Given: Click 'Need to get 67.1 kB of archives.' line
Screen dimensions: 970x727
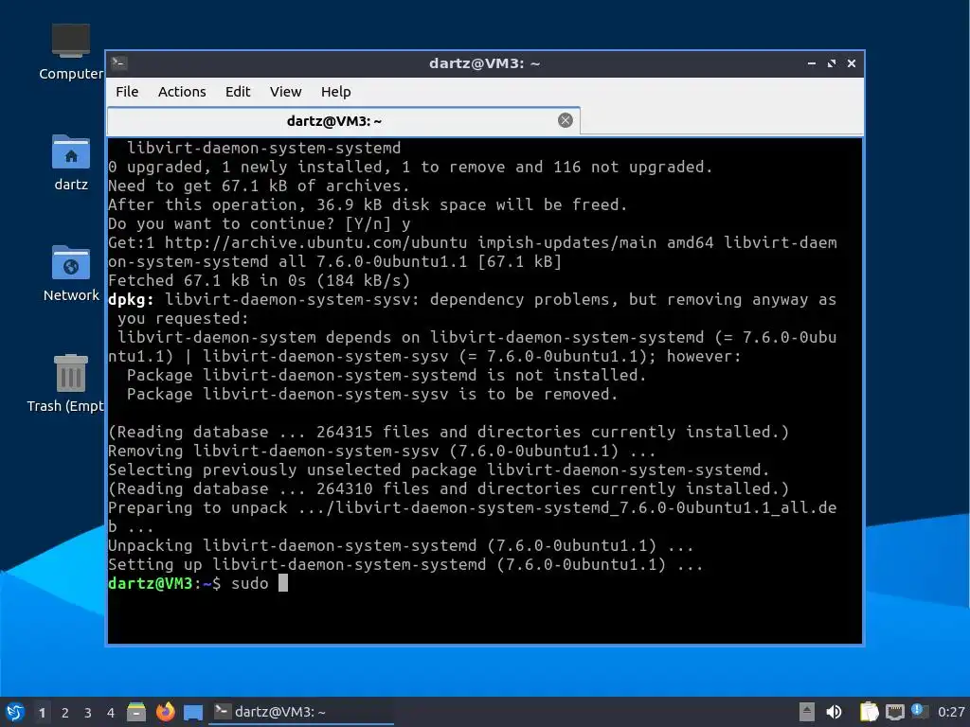Looking at the screenshot, I should (259, 186).
